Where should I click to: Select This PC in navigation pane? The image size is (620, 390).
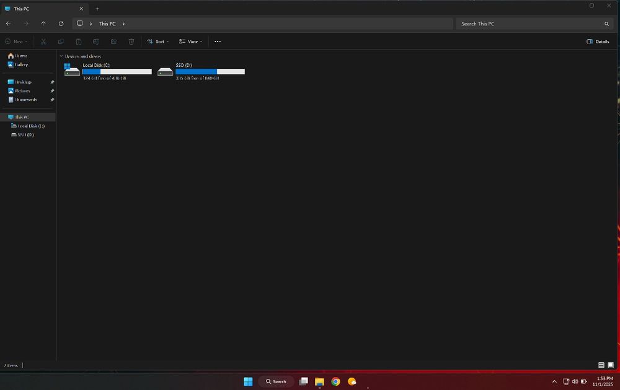coord(28,117)
